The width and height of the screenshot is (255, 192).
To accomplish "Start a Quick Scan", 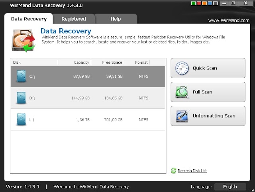I will click(x=208, y=68).
